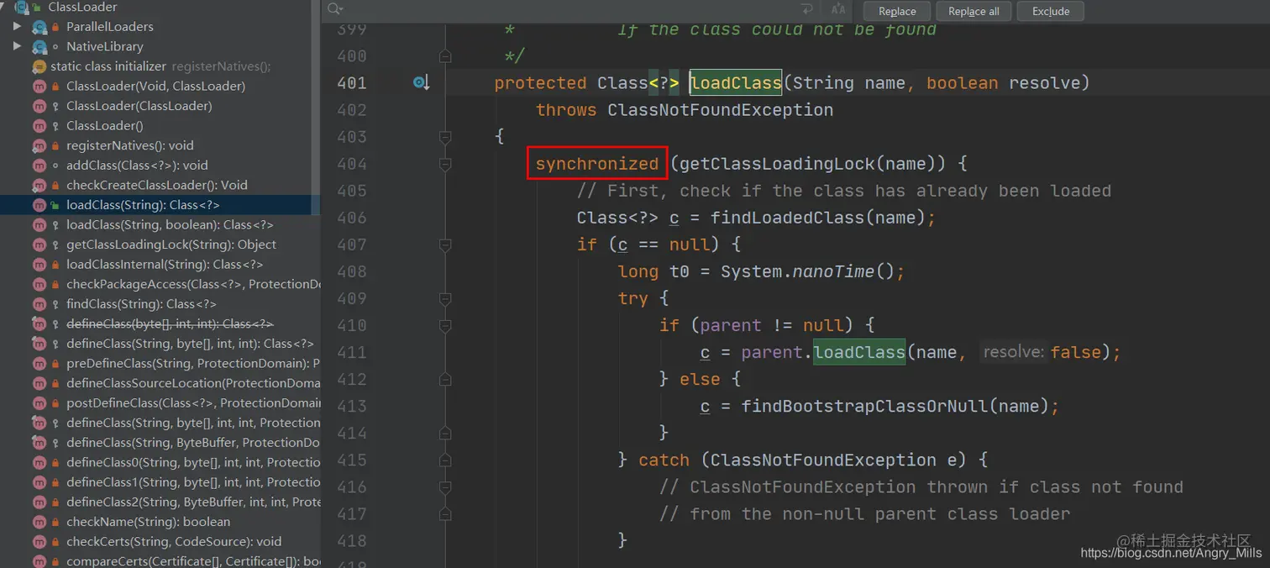Click the Exclude button
Viewport: 1270px width, 568px height.
coord(1051,11)
